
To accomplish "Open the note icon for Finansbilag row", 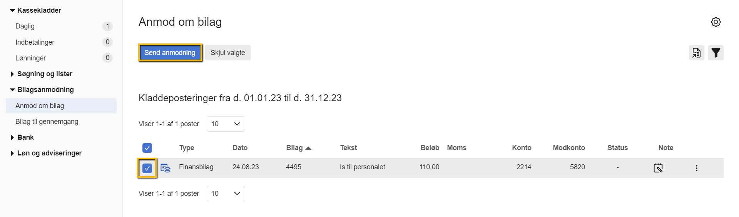I will pos(658,168).
